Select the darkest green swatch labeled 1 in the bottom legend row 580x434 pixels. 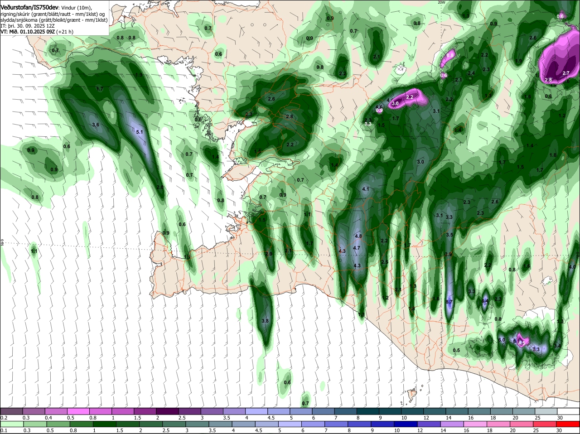click(x=104, y=424)
